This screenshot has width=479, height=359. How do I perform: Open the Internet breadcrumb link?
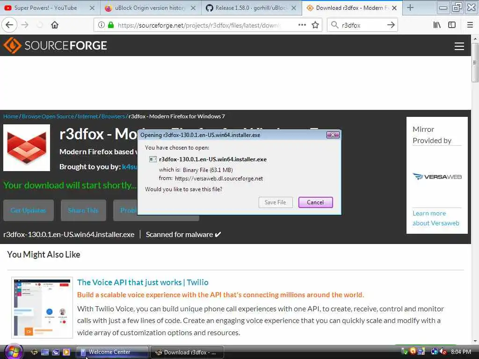click(x=87, y=116)
